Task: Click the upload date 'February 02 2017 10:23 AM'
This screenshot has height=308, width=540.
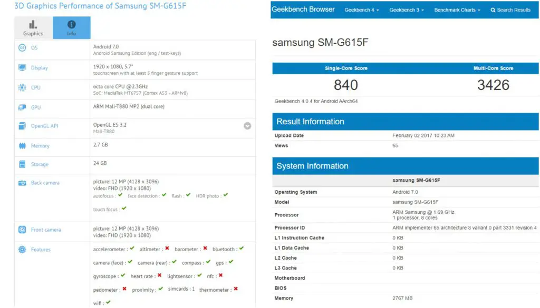Action: pyautogui.click(x=423, y=135)
